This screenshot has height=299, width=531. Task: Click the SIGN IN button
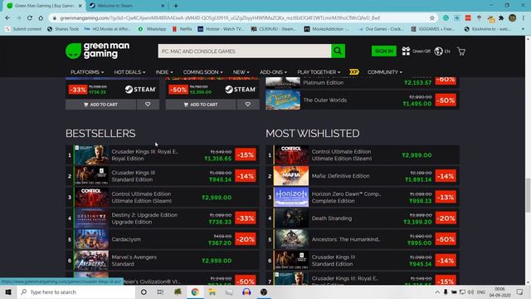(383, 51)
